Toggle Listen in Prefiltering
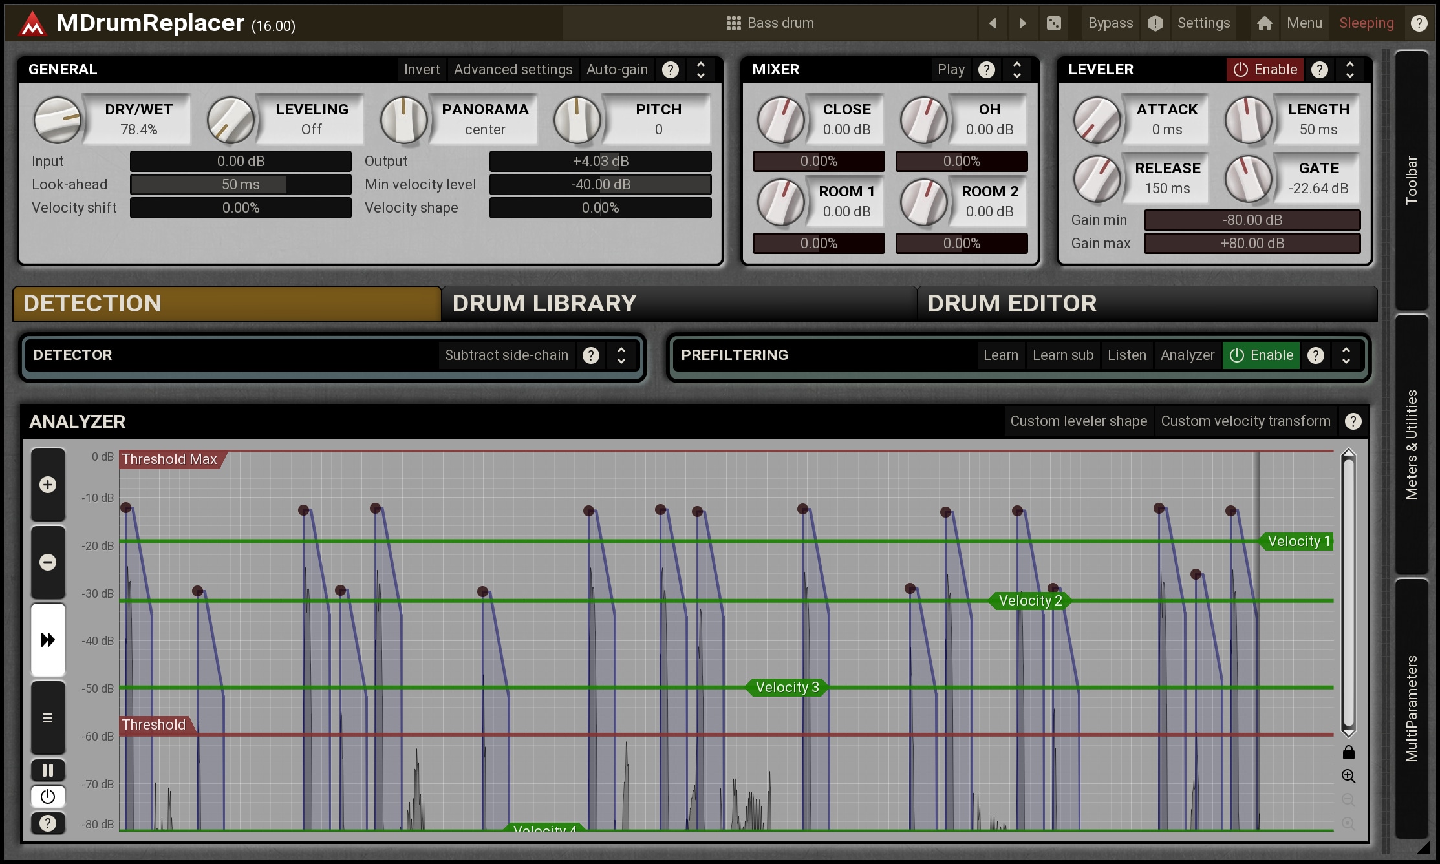Image resolution: width=1440 pixels, height=864 pixels. coord(1126,355)
